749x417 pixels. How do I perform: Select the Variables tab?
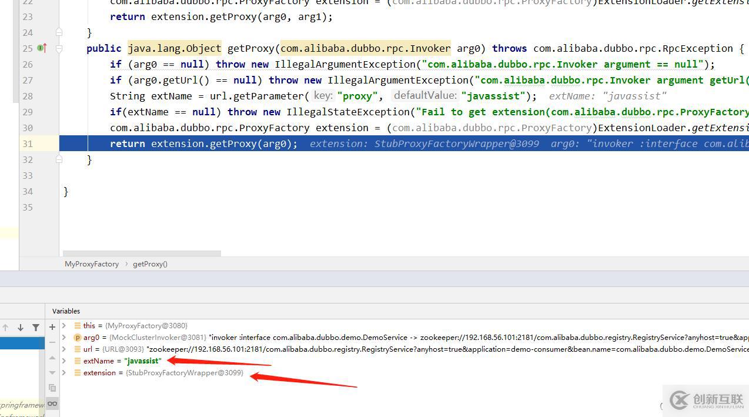66,311
